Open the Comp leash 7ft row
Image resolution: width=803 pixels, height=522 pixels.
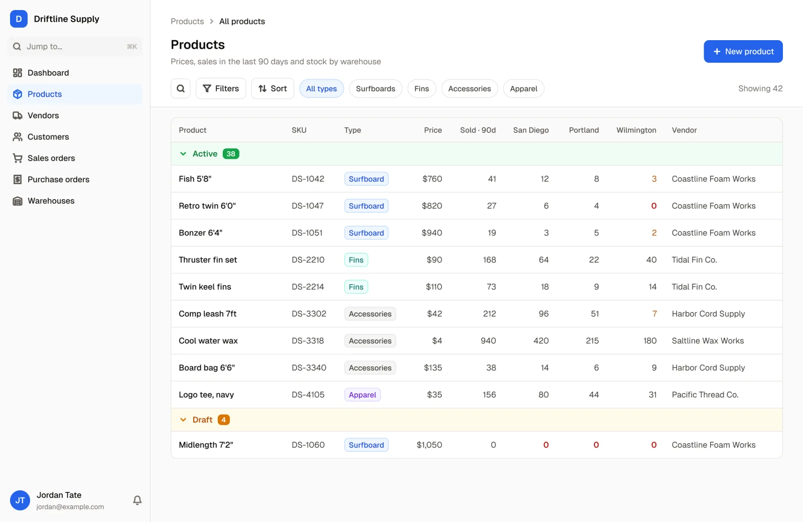[477, 314]
